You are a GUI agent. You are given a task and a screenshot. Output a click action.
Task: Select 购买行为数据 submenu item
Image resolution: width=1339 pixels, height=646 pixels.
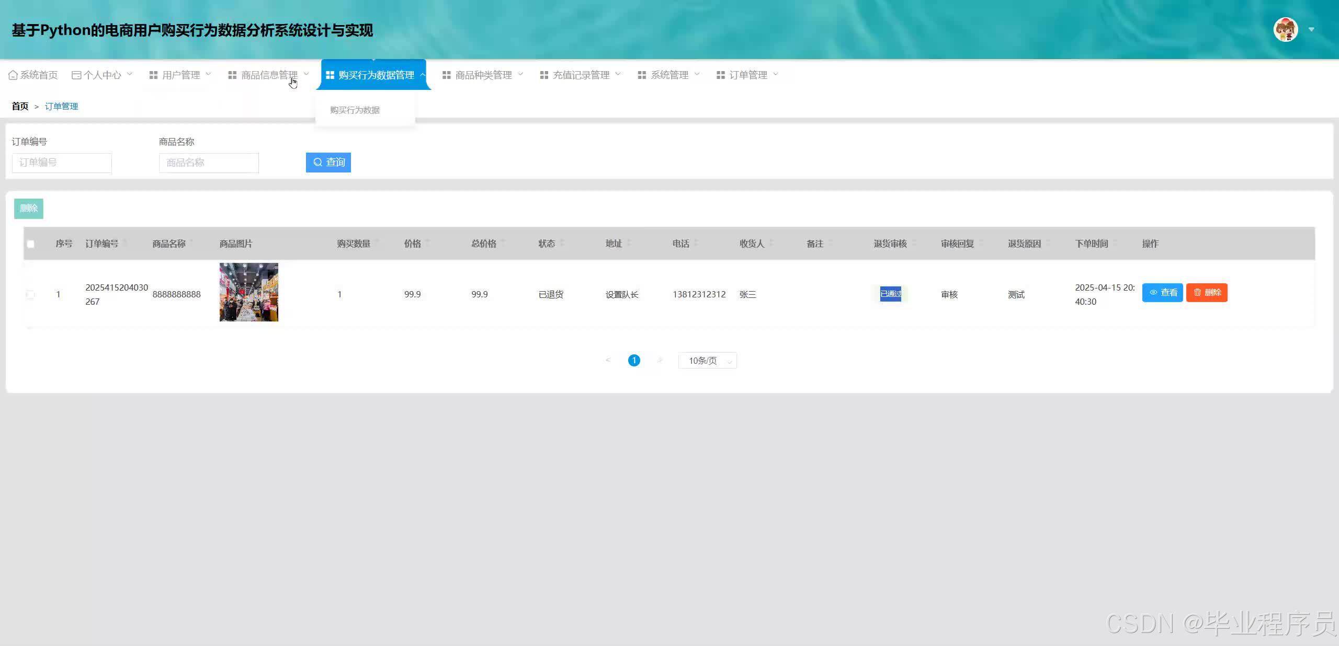(355, 110)
